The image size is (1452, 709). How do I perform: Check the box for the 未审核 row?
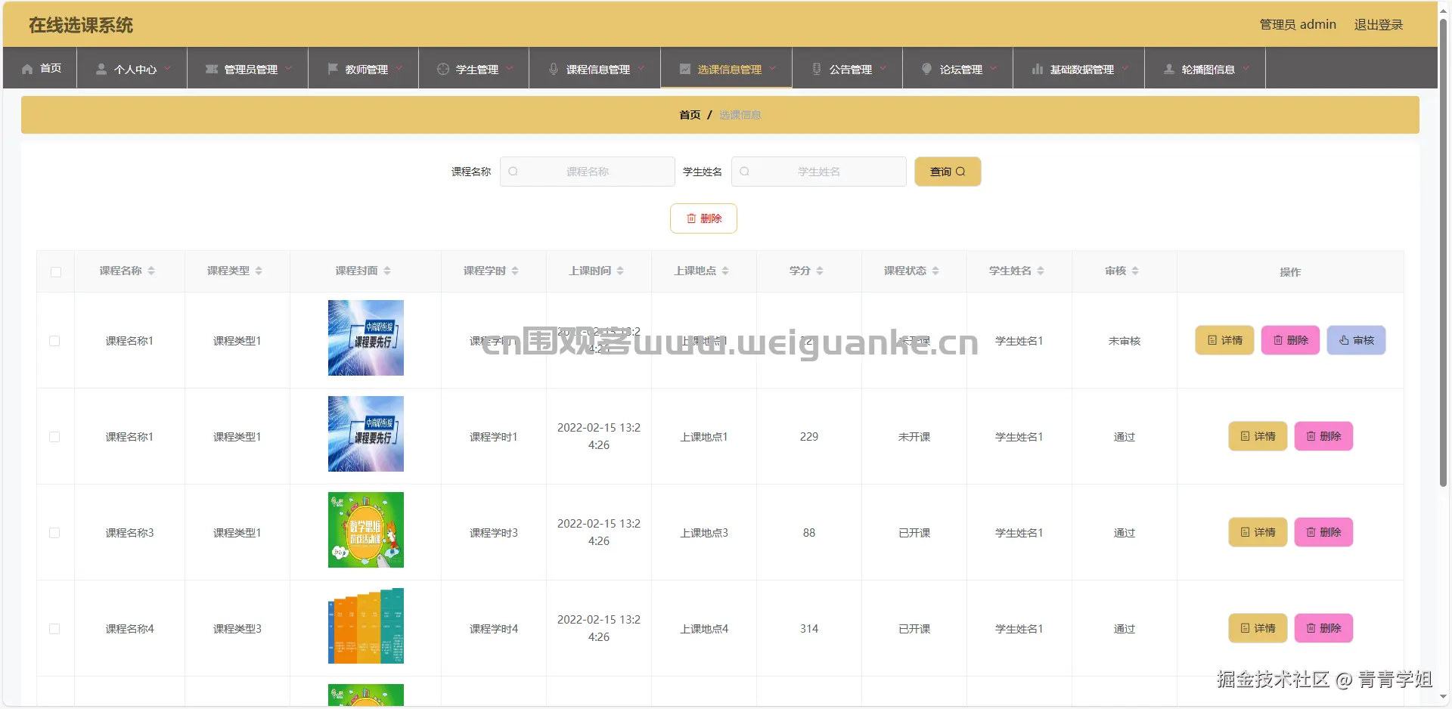54,341
